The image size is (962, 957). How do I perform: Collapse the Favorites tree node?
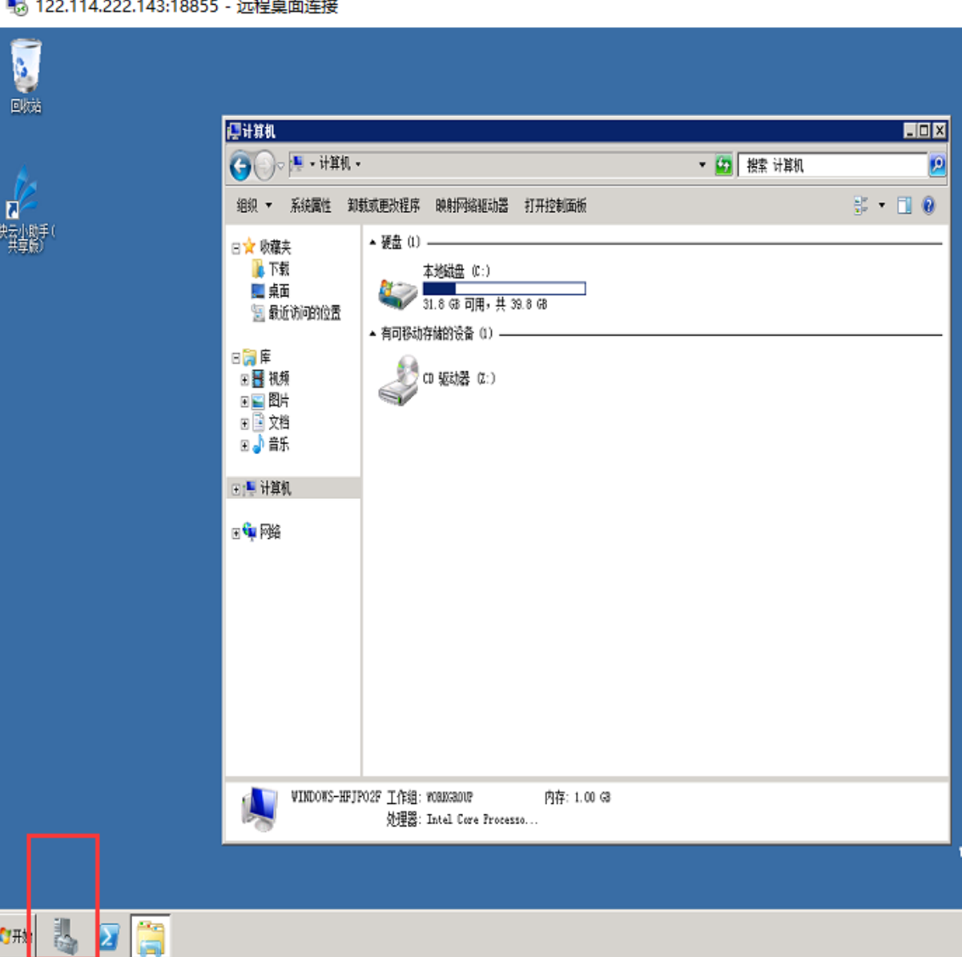click(x=236, y=248)
